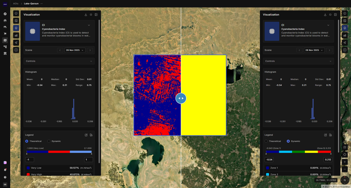Open basemap selector on right map controls
Screen dimensions: 351x188
point(345,148)
